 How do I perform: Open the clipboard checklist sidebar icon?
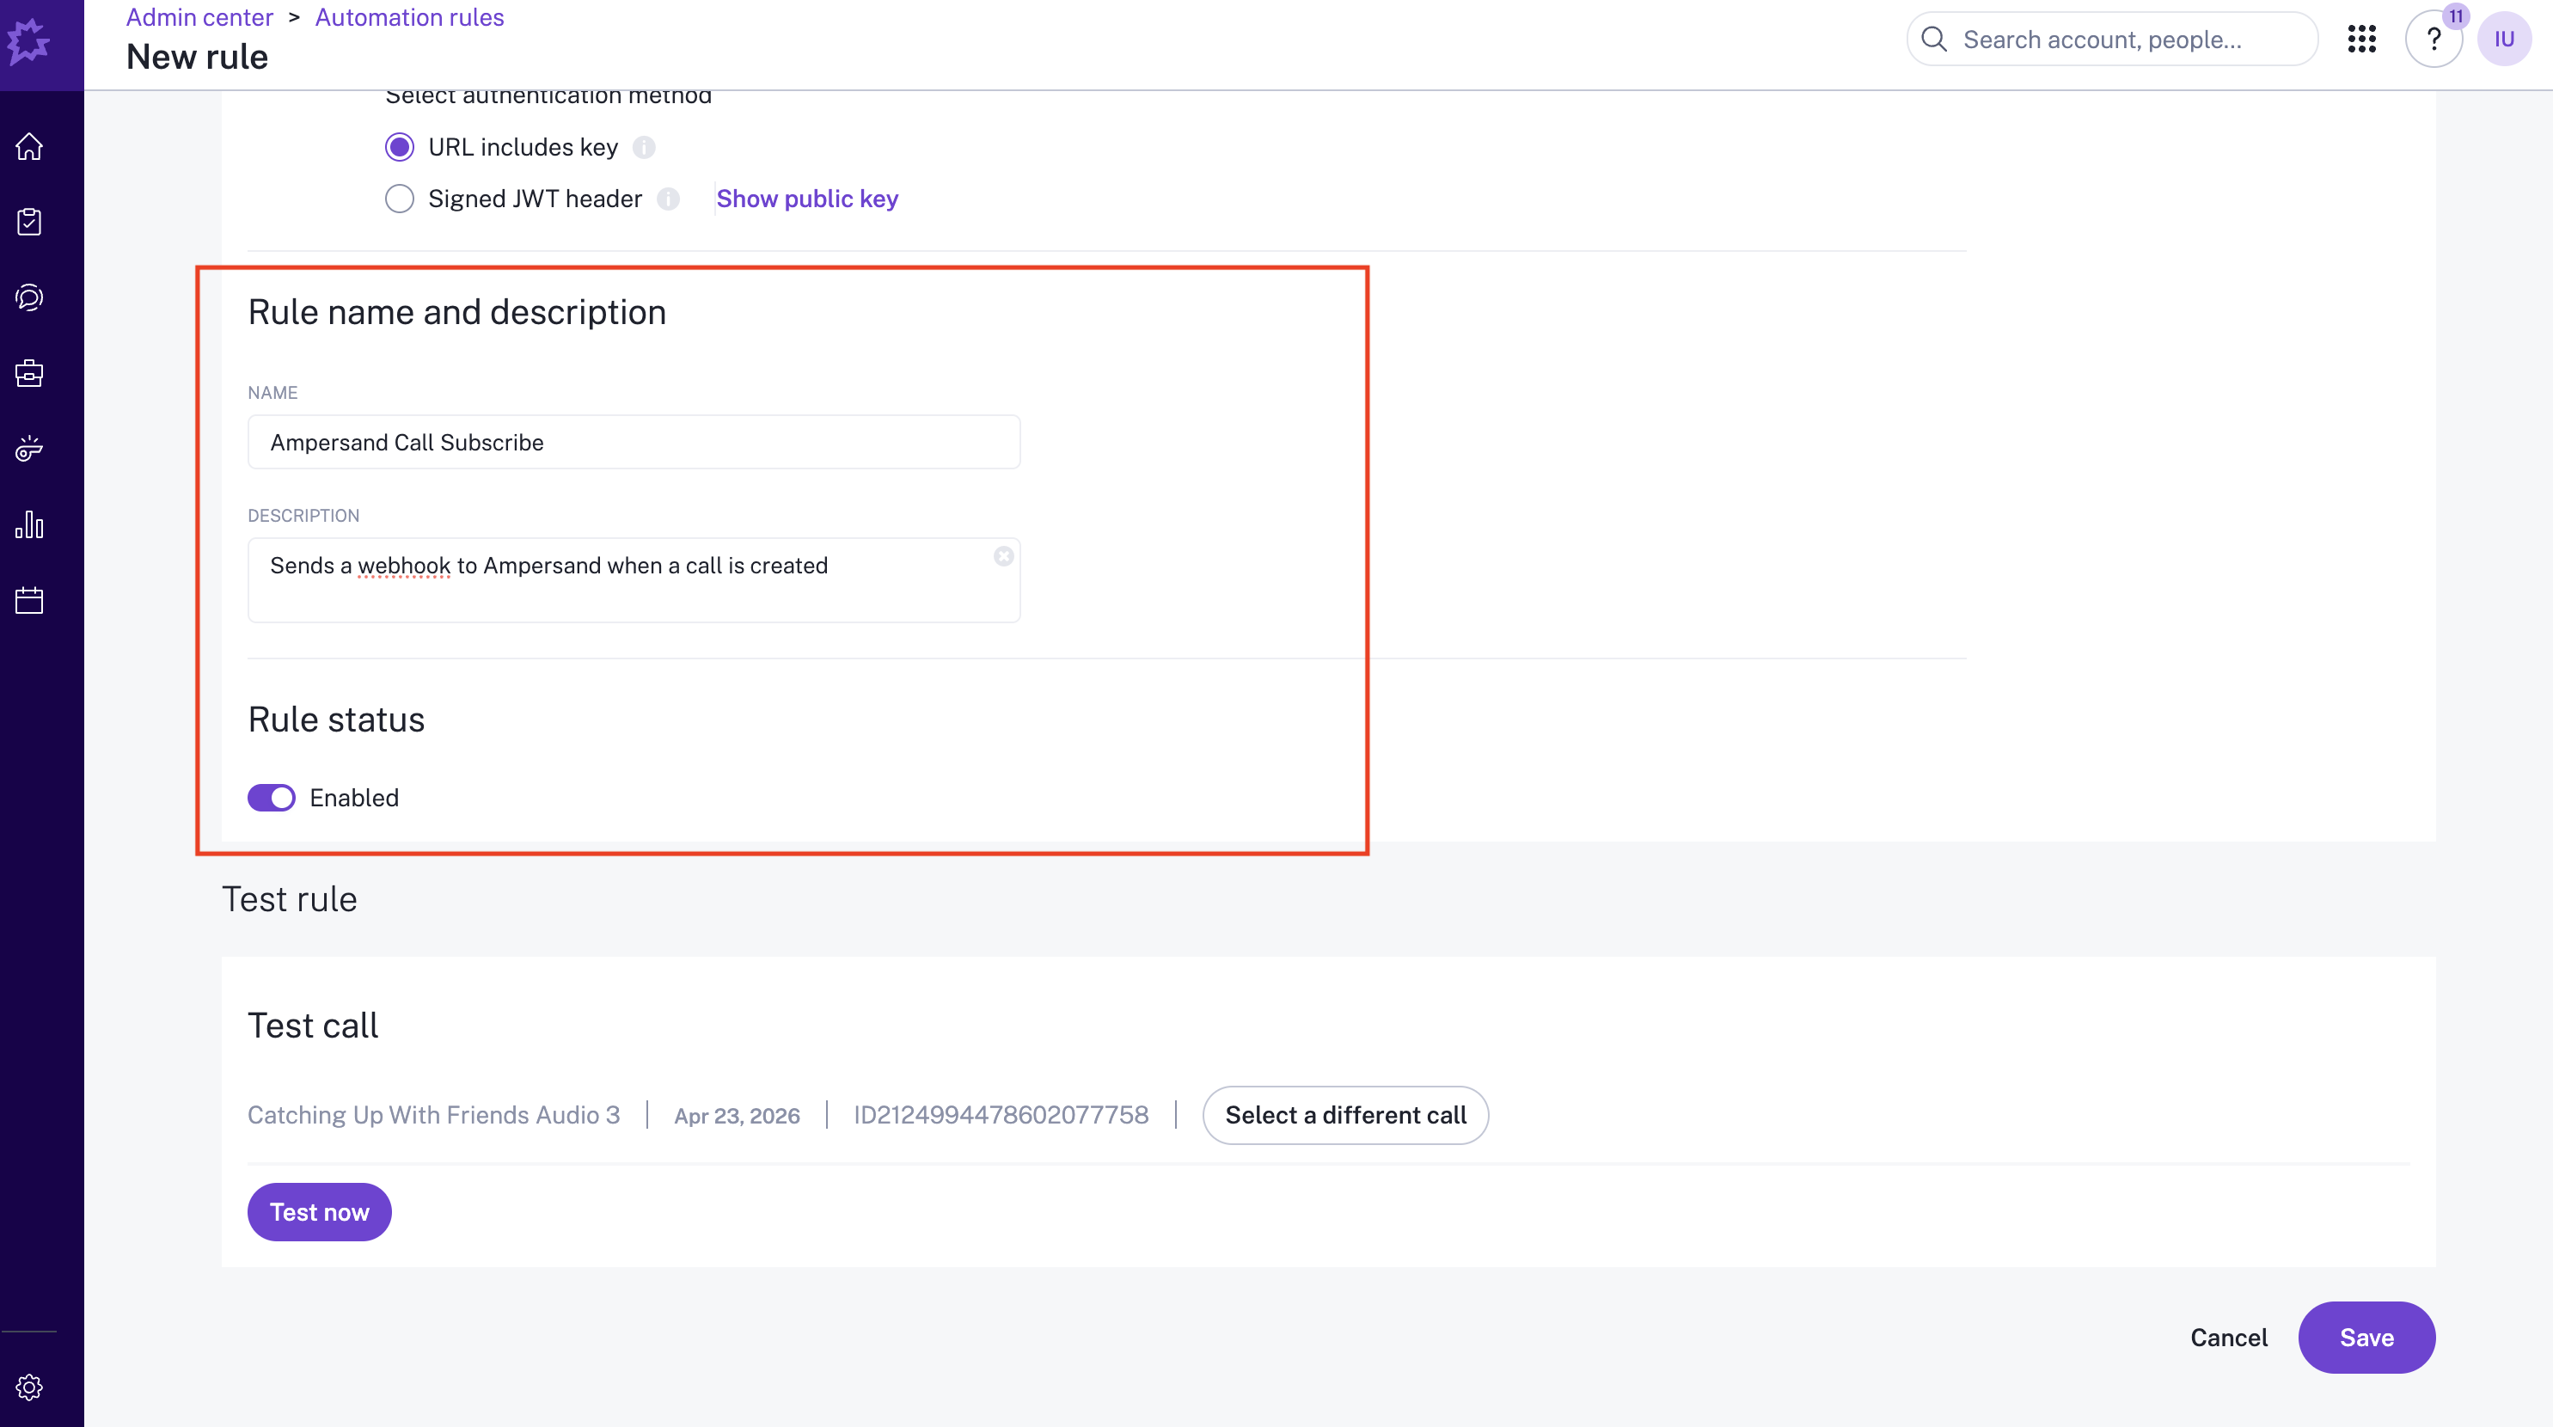pyautogui.click(x=28, y=222)
